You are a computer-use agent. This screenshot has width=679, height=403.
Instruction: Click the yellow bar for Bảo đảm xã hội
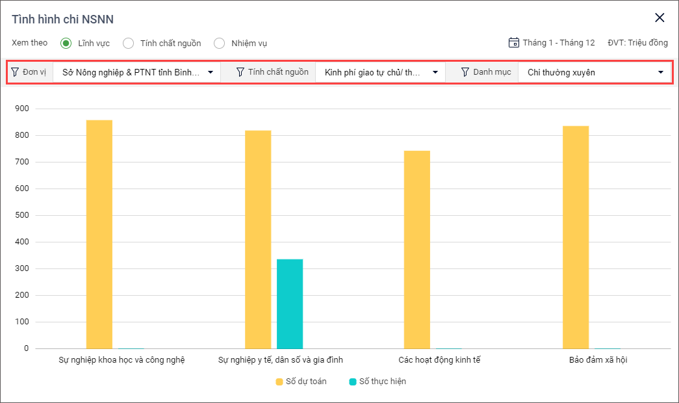click(x=576, y=237)
